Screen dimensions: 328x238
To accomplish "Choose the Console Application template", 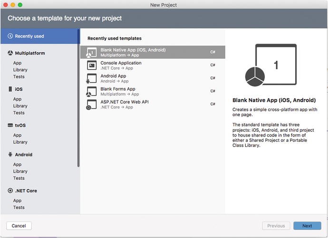I will (x=153, y=65).
